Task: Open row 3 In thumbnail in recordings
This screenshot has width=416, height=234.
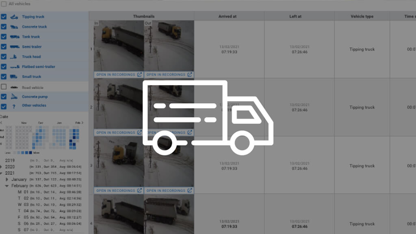Action: point(119,190)
